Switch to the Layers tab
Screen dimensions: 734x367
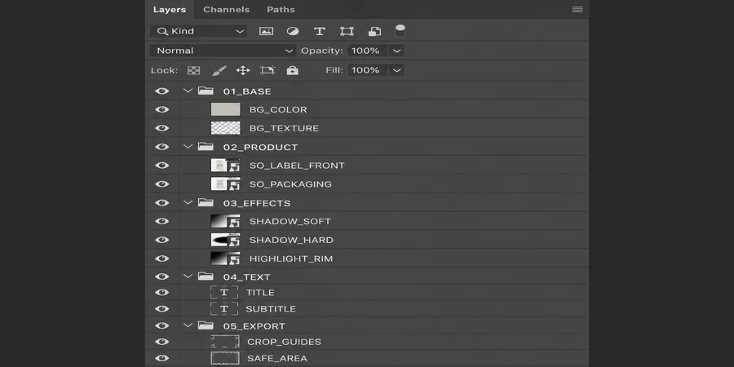(x=170, y=9)
